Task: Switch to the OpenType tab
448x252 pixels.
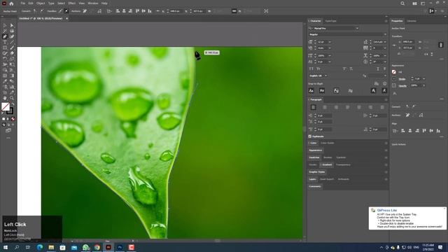Action: [x=330, y=21]
